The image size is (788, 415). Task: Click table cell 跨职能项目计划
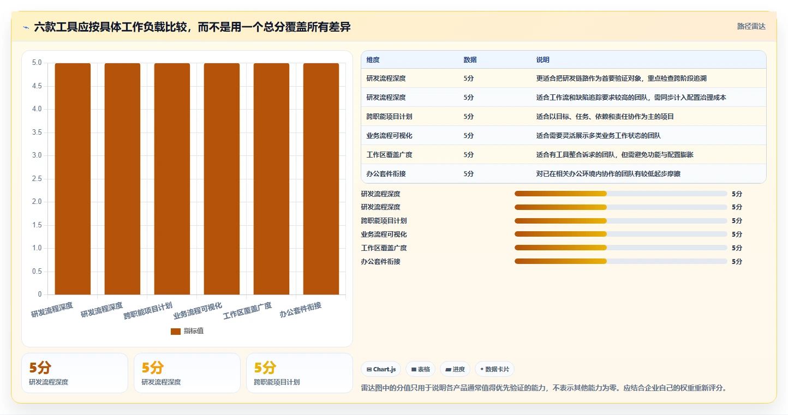coord(389,117)
